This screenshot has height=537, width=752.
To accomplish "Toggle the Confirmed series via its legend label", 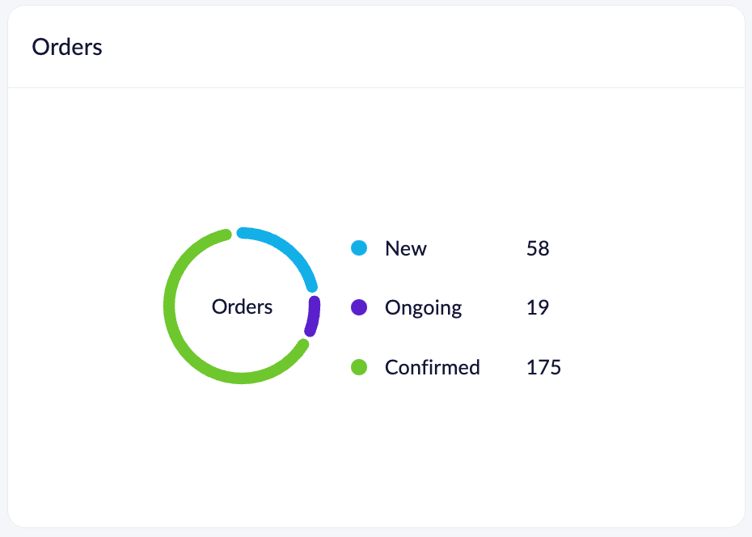I will point(432,367).
